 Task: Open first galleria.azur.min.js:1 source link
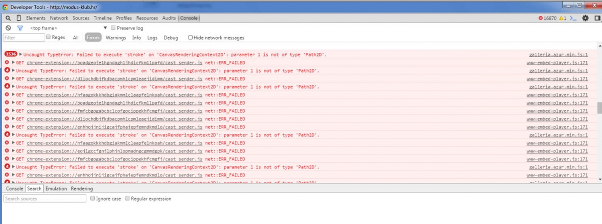pos(558,54)
